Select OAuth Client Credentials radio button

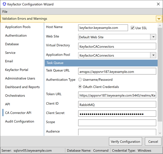(80, 87)
